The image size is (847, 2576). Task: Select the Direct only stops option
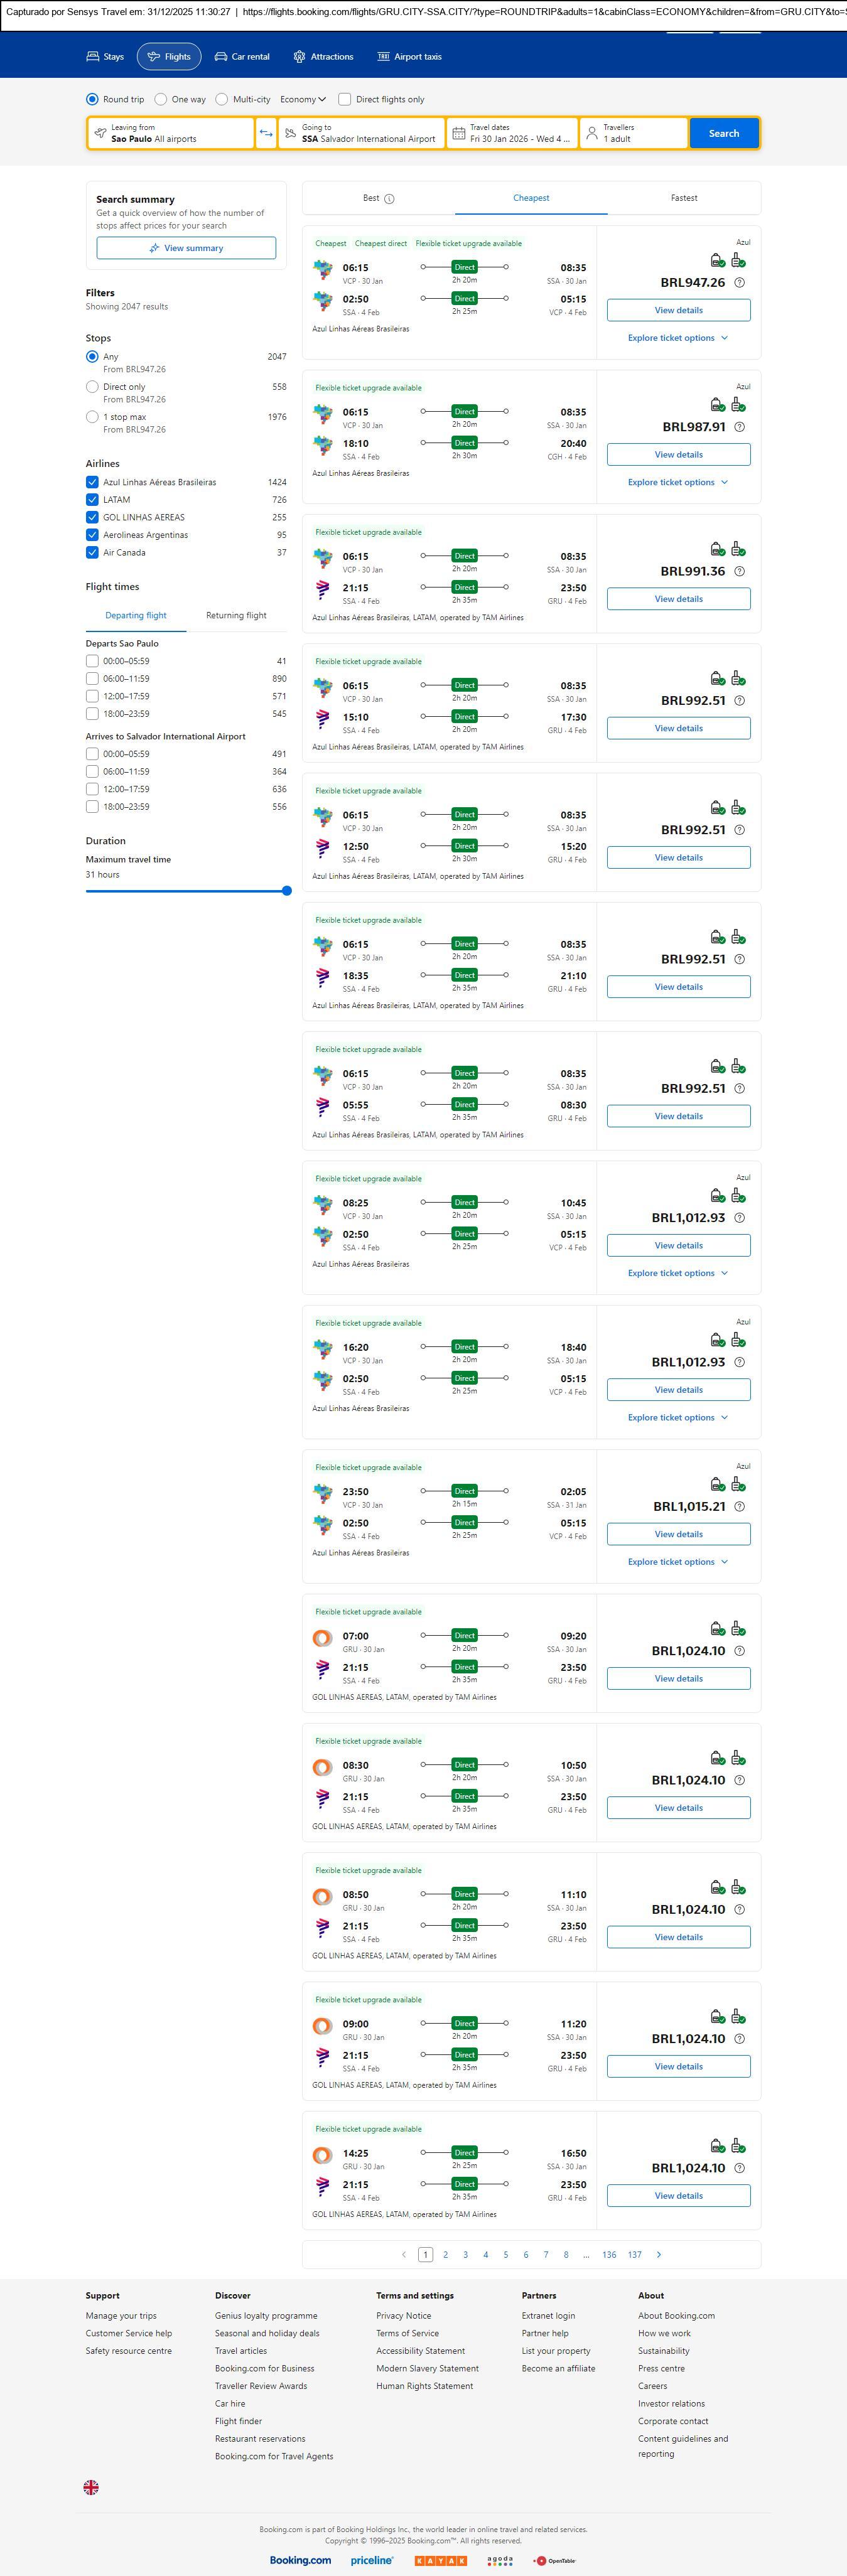tap(92, 387)
